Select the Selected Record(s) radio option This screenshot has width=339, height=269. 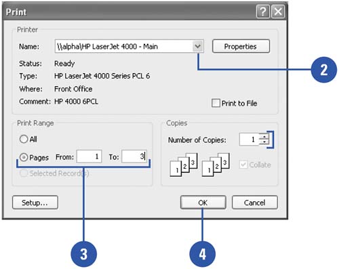[24, 173]
